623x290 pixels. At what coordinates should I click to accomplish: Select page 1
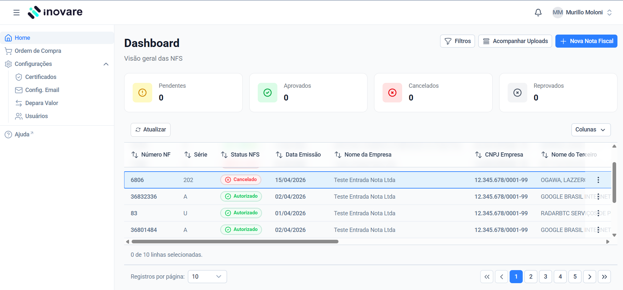click(516, 277)
